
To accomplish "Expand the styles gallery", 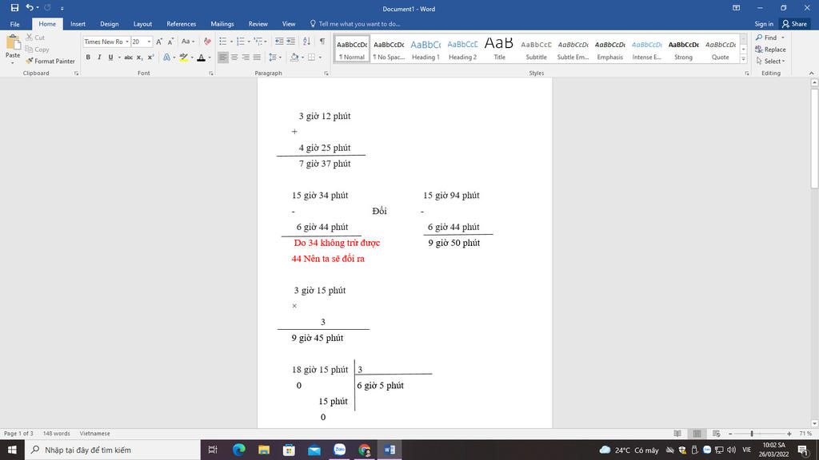I will coord(743,59).
